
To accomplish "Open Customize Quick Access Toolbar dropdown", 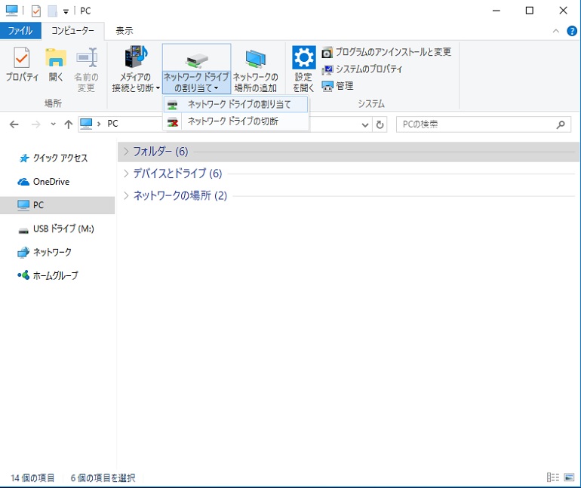I will tap(66, 12).
